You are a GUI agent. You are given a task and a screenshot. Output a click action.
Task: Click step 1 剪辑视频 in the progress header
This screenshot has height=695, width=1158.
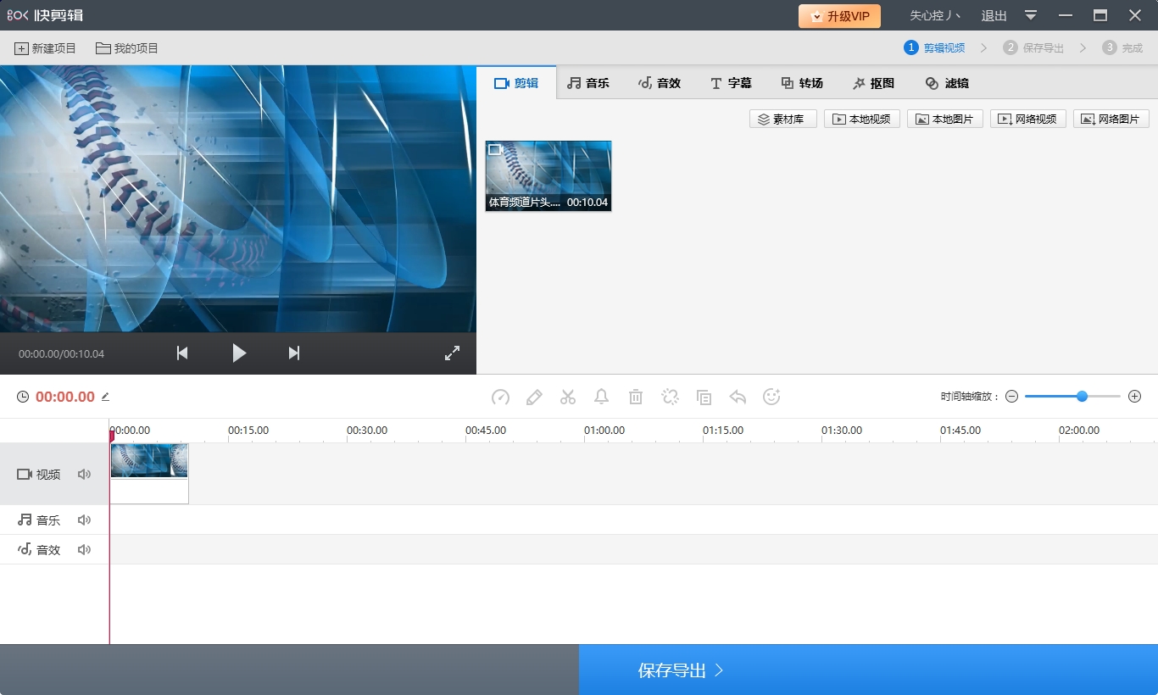[934, 47]
